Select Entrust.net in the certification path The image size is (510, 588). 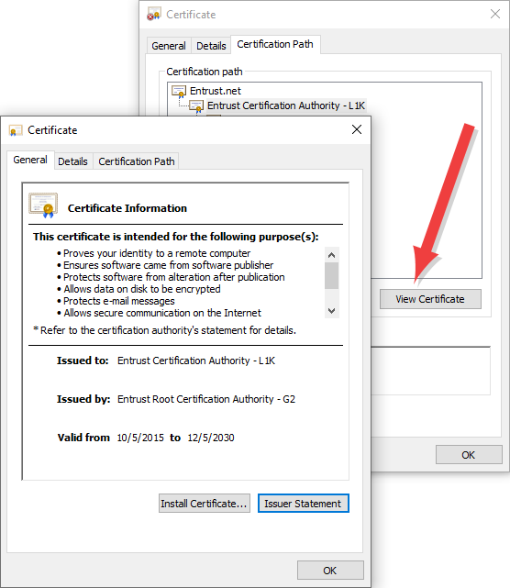[x=216, y=91]
